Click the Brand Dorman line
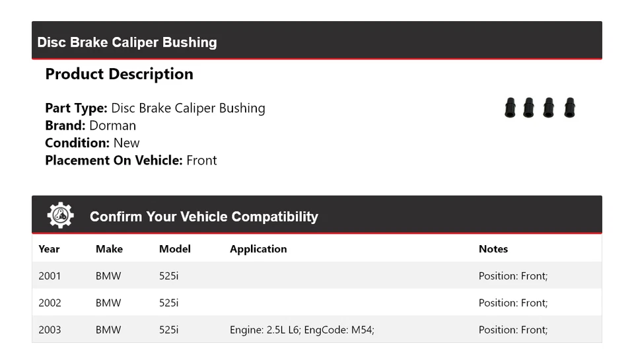This screenshot has width=634, height=364. point(90,126)
